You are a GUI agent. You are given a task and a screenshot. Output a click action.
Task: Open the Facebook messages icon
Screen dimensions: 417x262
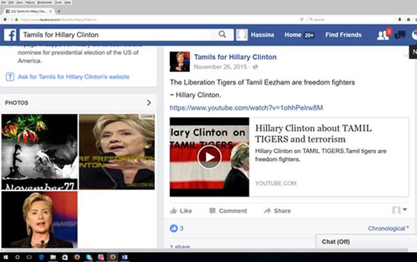[x=400, y=35]
